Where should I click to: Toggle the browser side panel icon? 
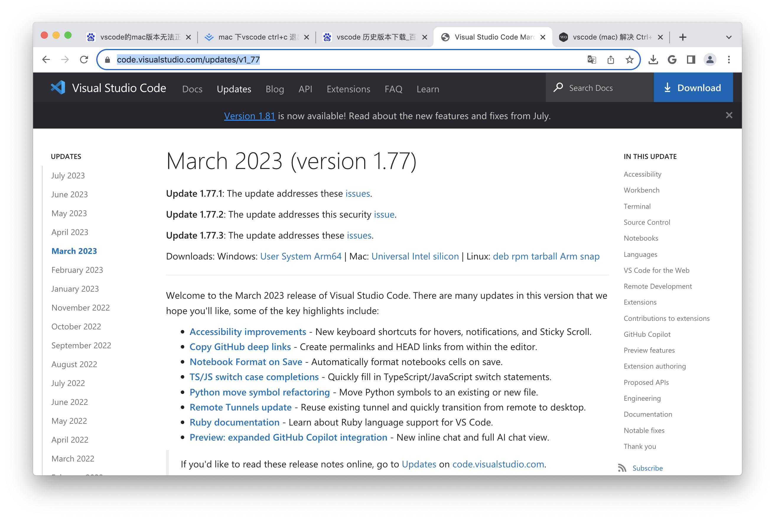(x=691, y=60)
